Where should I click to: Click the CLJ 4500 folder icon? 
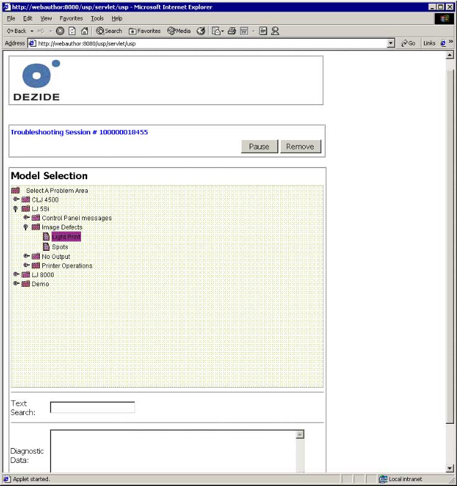click(26, 200)
